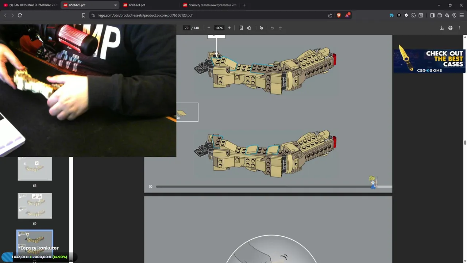
Task: Click the PDF vertical scrollbar thumb
Action: [465, 142]
